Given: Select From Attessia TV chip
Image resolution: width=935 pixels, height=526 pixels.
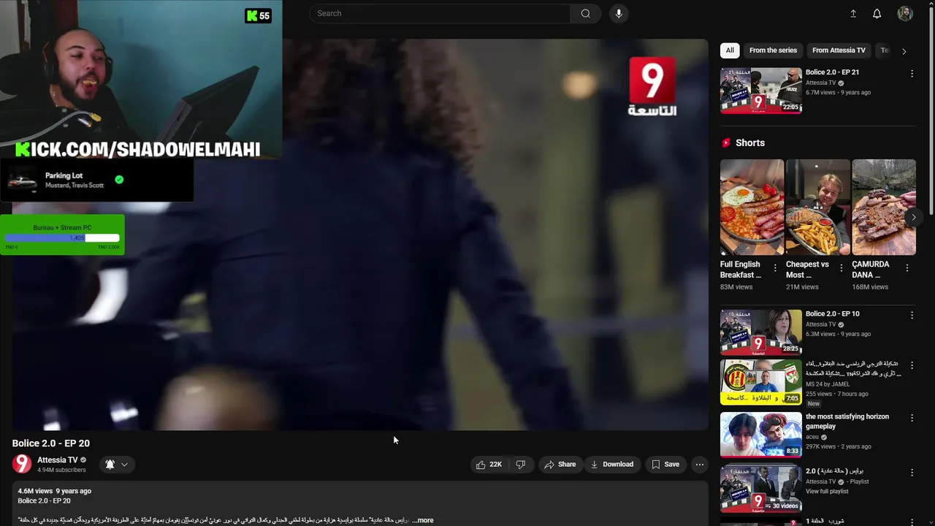Looking at the screenshot, I should pyautogui.click(x=839, y=50).
